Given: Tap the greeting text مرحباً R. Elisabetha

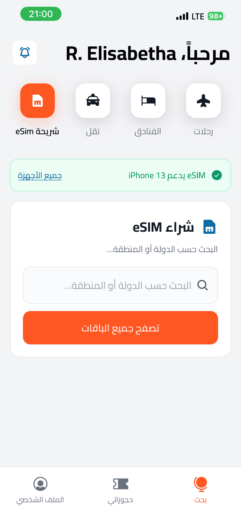Looking at the screenshot, I should tap(148, 53).
